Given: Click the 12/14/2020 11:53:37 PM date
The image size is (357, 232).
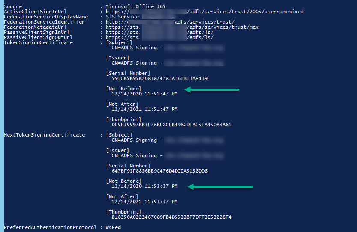Looking at the screenshot, I should tap(144, 186).
